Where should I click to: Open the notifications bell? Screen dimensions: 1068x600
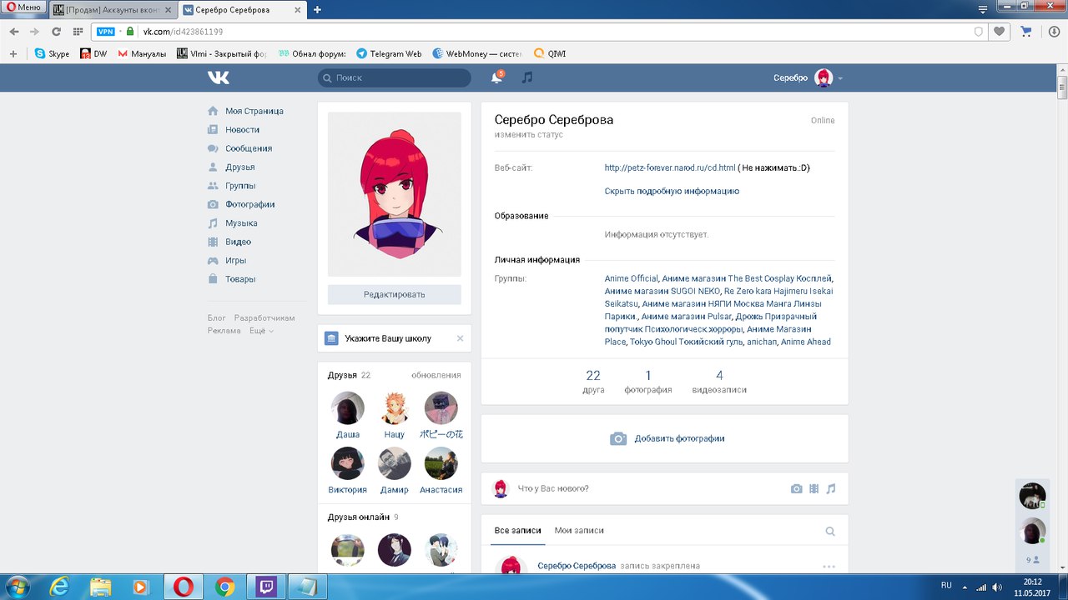point(496,77)
